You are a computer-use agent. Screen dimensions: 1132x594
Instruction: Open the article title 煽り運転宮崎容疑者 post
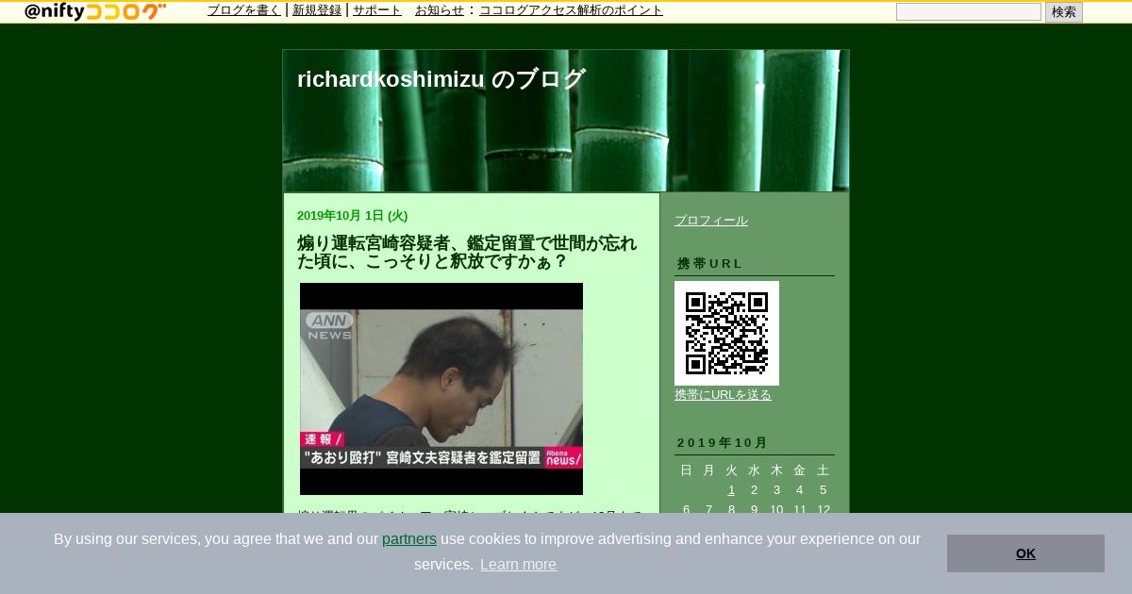(x=467, y=252)
